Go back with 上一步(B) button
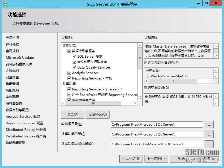The width and height of the screenshot is (224, 168). tap(131, 158)
